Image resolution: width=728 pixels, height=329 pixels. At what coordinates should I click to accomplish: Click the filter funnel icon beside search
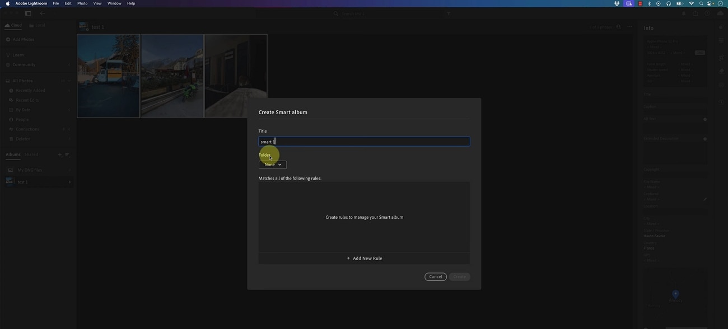coord(449,13)
